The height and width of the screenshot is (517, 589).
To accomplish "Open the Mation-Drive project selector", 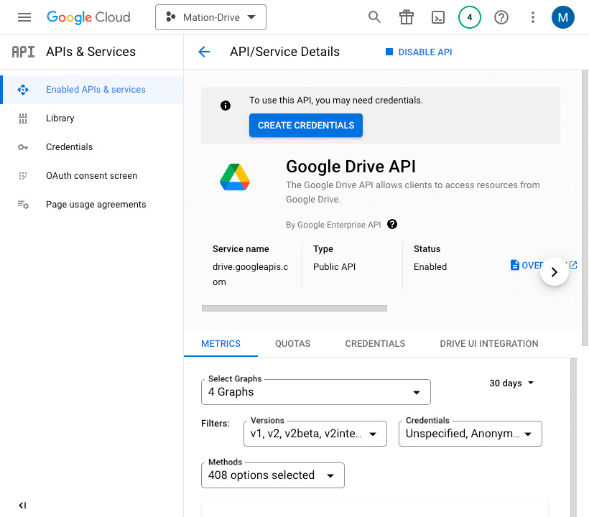I will pos(210,17).
